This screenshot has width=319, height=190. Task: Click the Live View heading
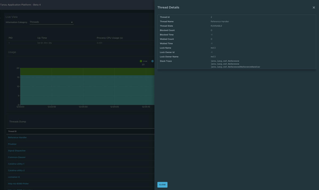[12, 17]
